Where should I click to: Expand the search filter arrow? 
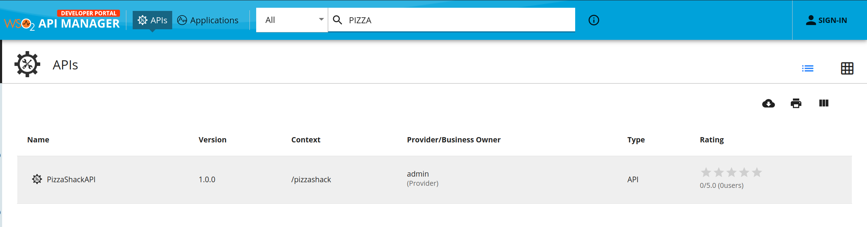click(321, 20)
